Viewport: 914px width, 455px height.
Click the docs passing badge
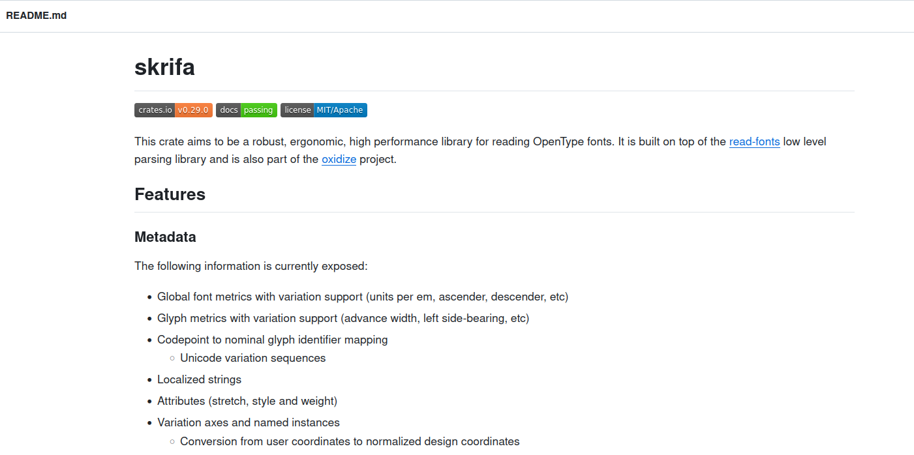[x=247, y=110]
